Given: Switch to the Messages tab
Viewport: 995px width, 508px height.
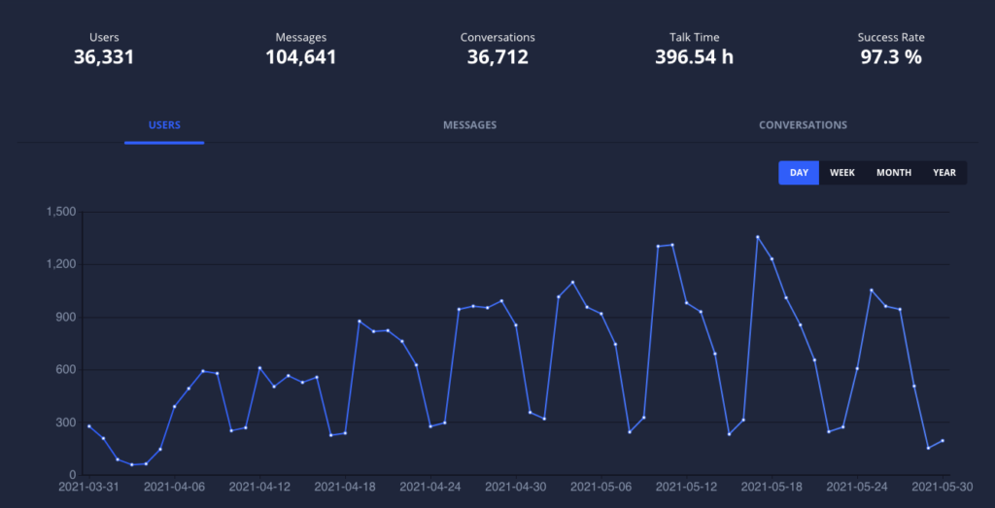Looking at the screenshot, I should pos(469,125).
